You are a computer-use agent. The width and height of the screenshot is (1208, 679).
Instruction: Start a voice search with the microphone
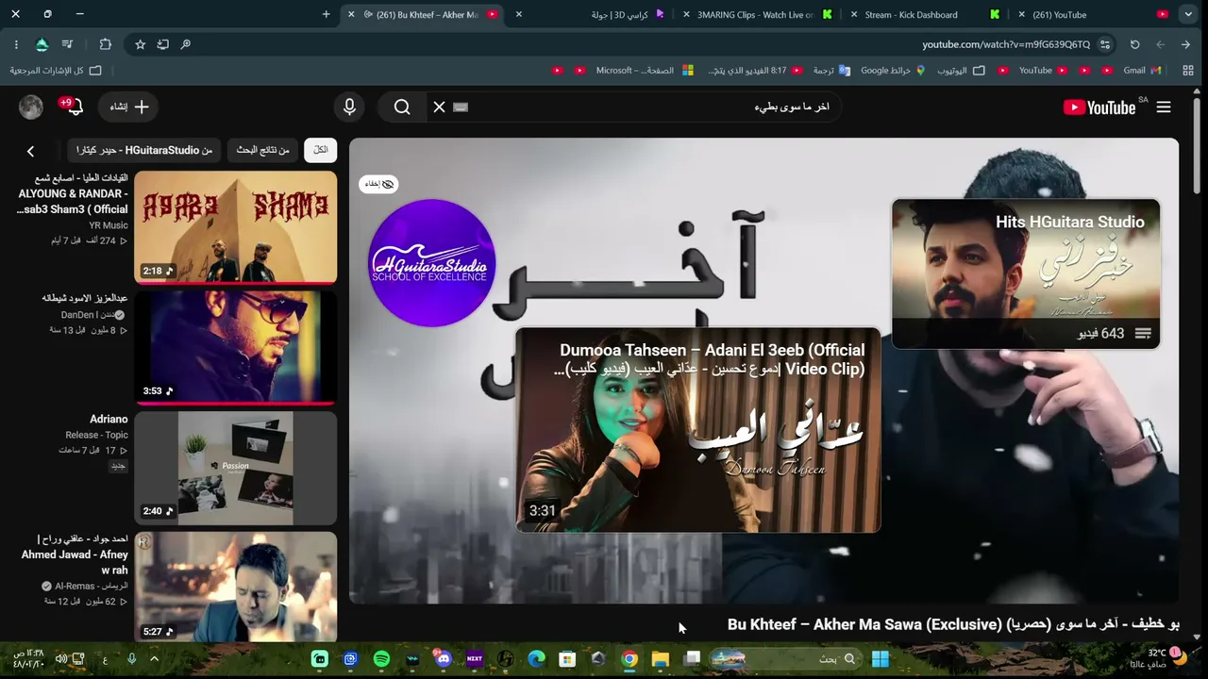349,108
